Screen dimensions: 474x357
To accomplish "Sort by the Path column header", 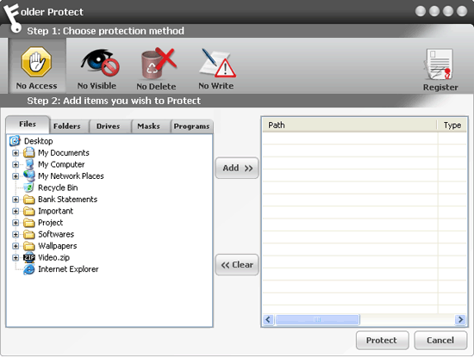I will coord(350,125).
